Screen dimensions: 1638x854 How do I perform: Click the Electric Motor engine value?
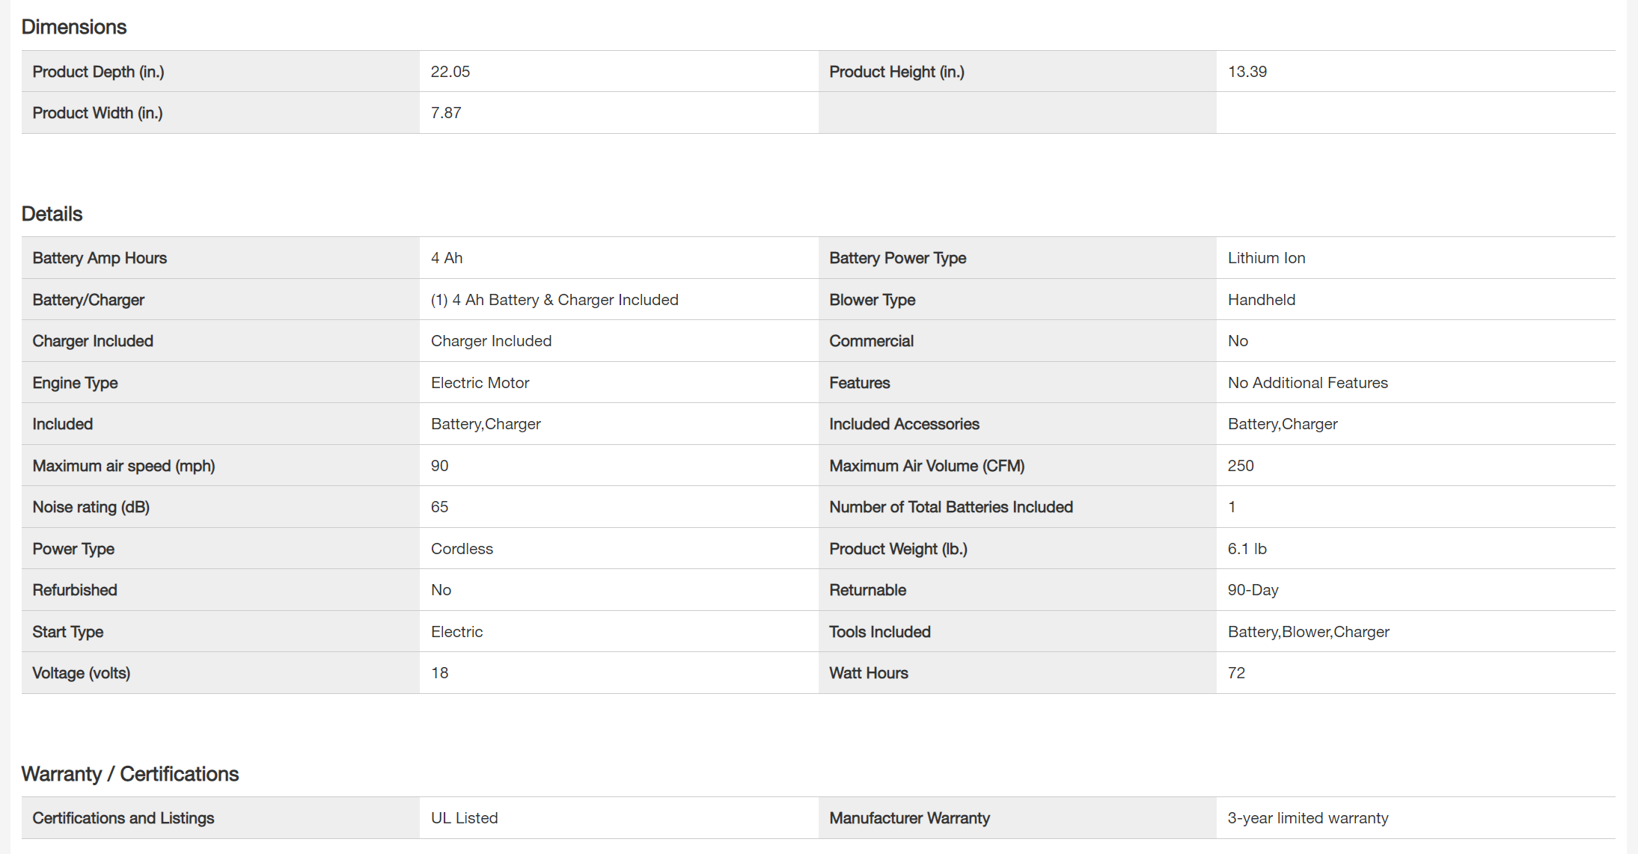click(x=480, y=383)
